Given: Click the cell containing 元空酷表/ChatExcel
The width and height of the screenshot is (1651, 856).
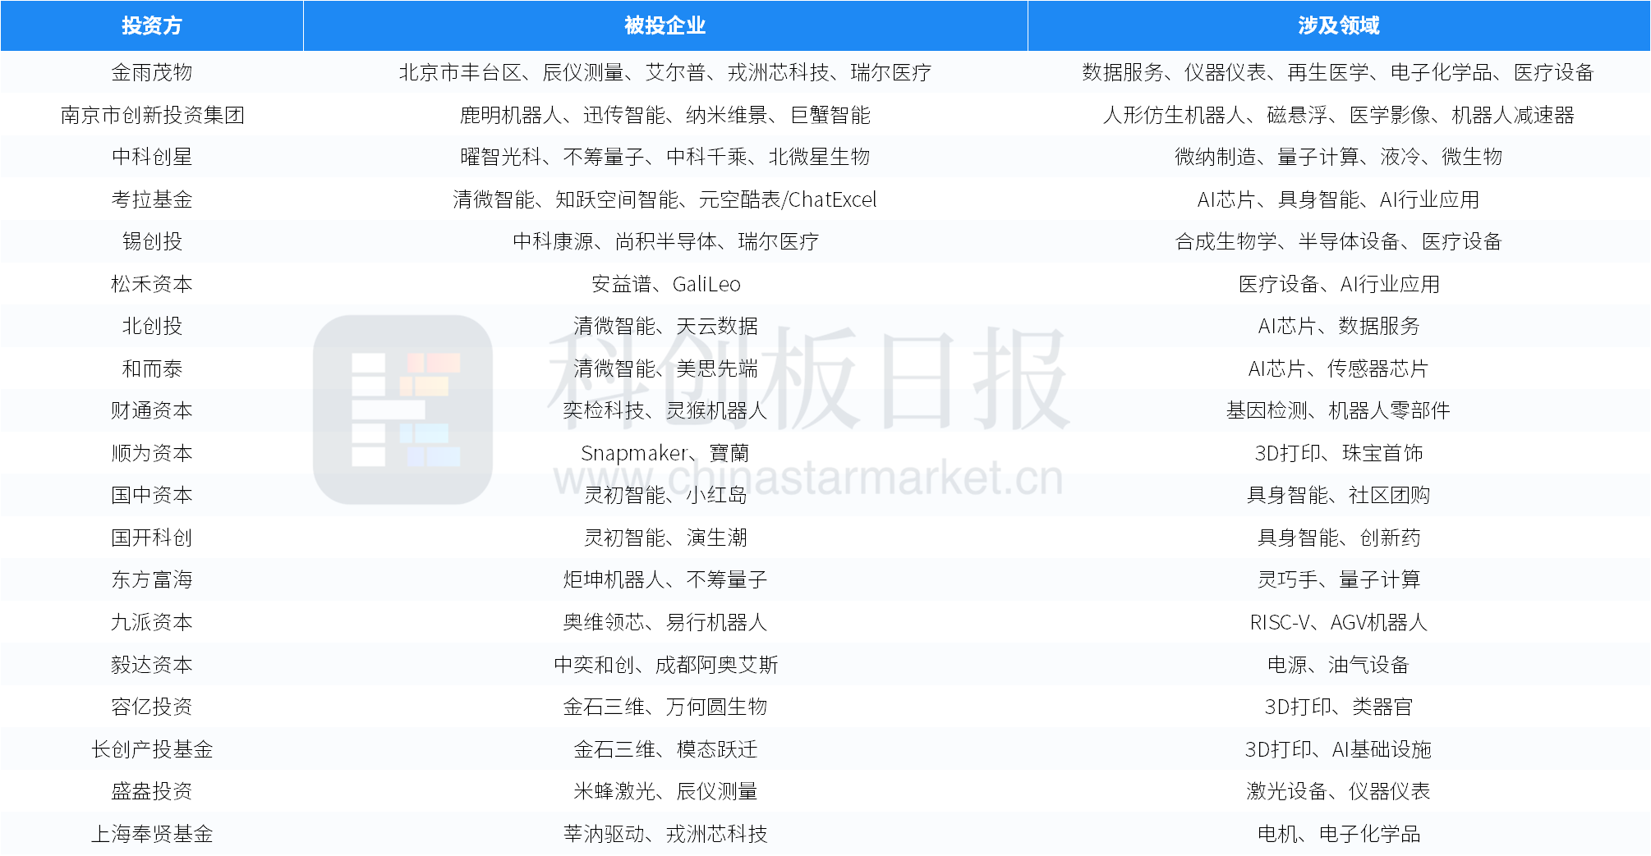Looking at the screenshot, I should (x=665, y=199).
